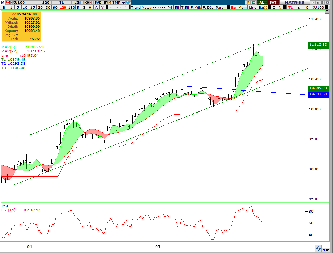Click the Twitter bird icon
Screen dimensions: 333x253
tap(128, 2)
